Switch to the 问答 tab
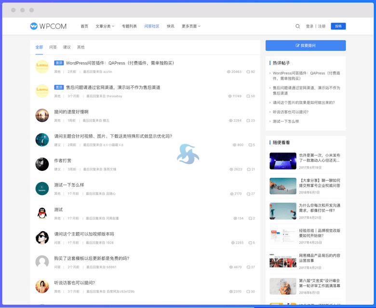 tap(53, 47)
